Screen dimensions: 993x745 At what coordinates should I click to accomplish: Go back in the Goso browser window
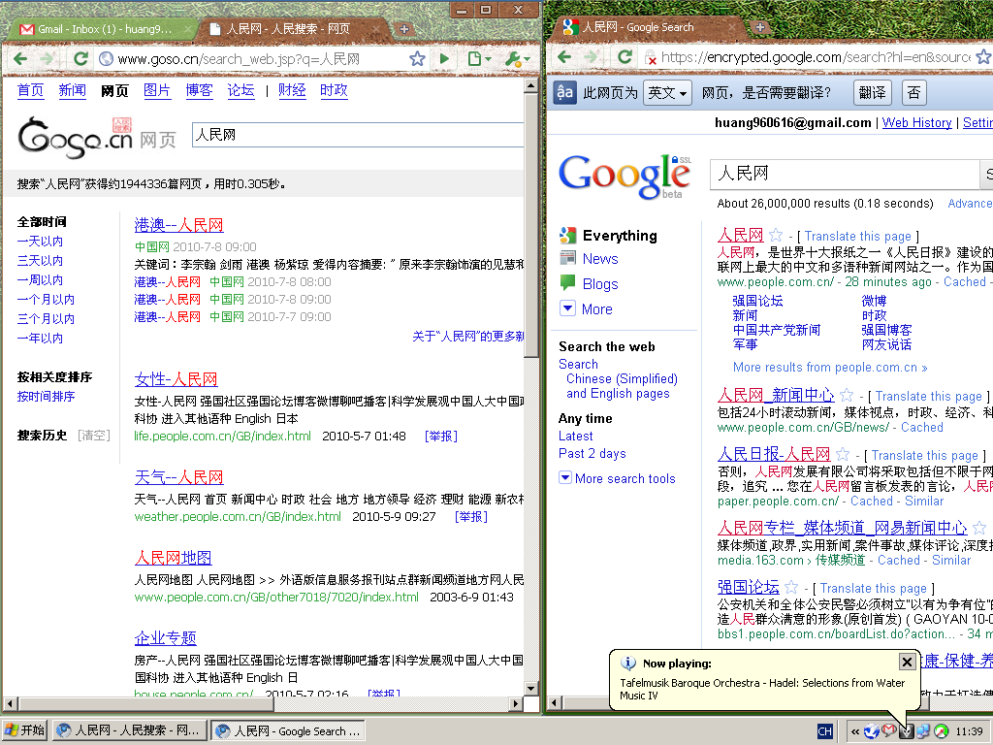pos(20,59)
